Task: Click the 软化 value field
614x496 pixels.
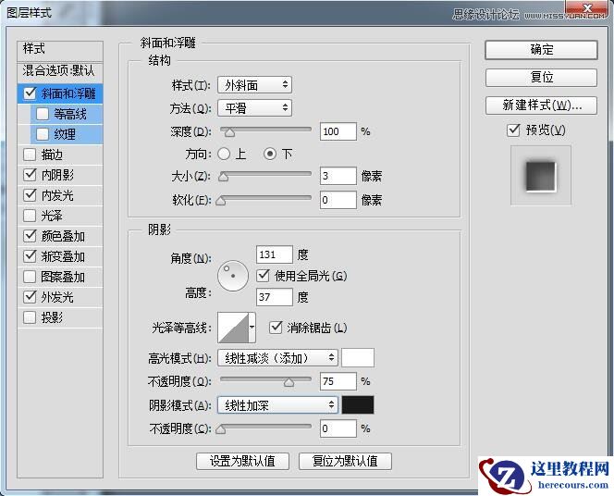Action: click(338, 200)
